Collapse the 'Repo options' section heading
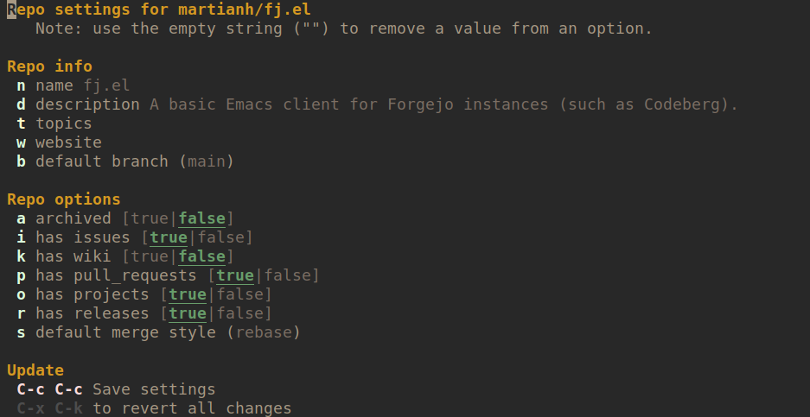The width and height of the screenshot is (810, 417). (63, 199)
